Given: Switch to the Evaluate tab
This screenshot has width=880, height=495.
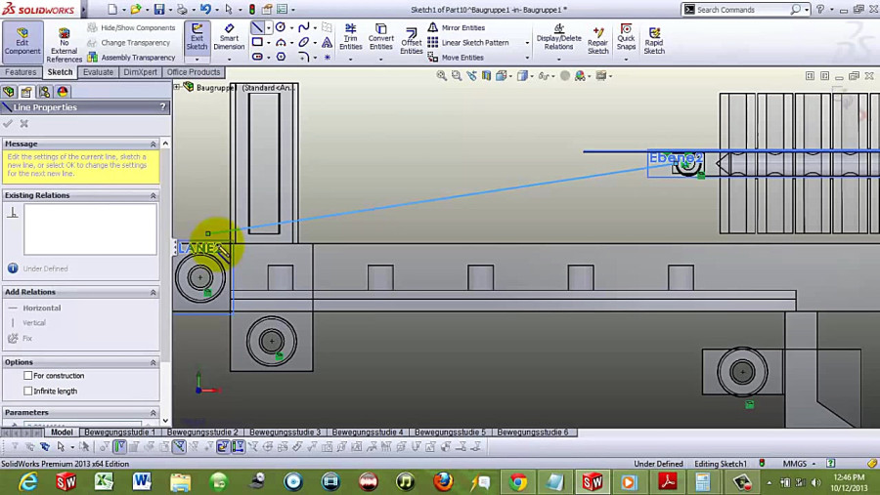Looking at the screenshot, I should (x=98, y=72).
